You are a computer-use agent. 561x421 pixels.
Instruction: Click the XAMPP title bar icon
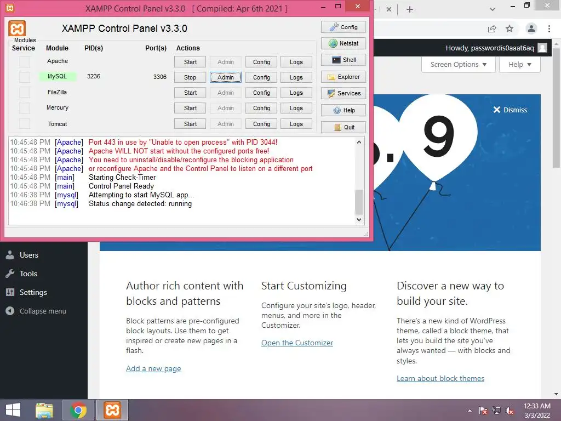point(10,8)
